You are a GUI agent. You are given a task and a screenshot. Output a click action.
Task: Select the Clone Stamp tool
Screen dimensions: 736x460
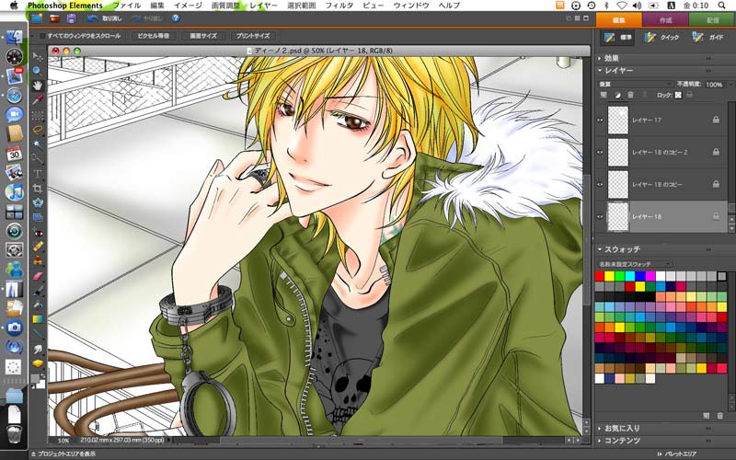point(38,261)
